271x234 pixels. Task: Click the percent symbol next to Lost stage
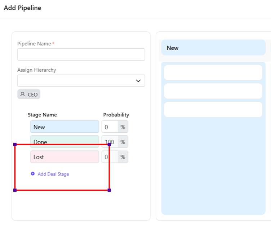[x=123, y=157]
